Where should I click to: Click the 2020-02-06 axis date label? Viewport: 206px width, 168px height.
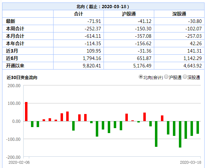(19, 162)
